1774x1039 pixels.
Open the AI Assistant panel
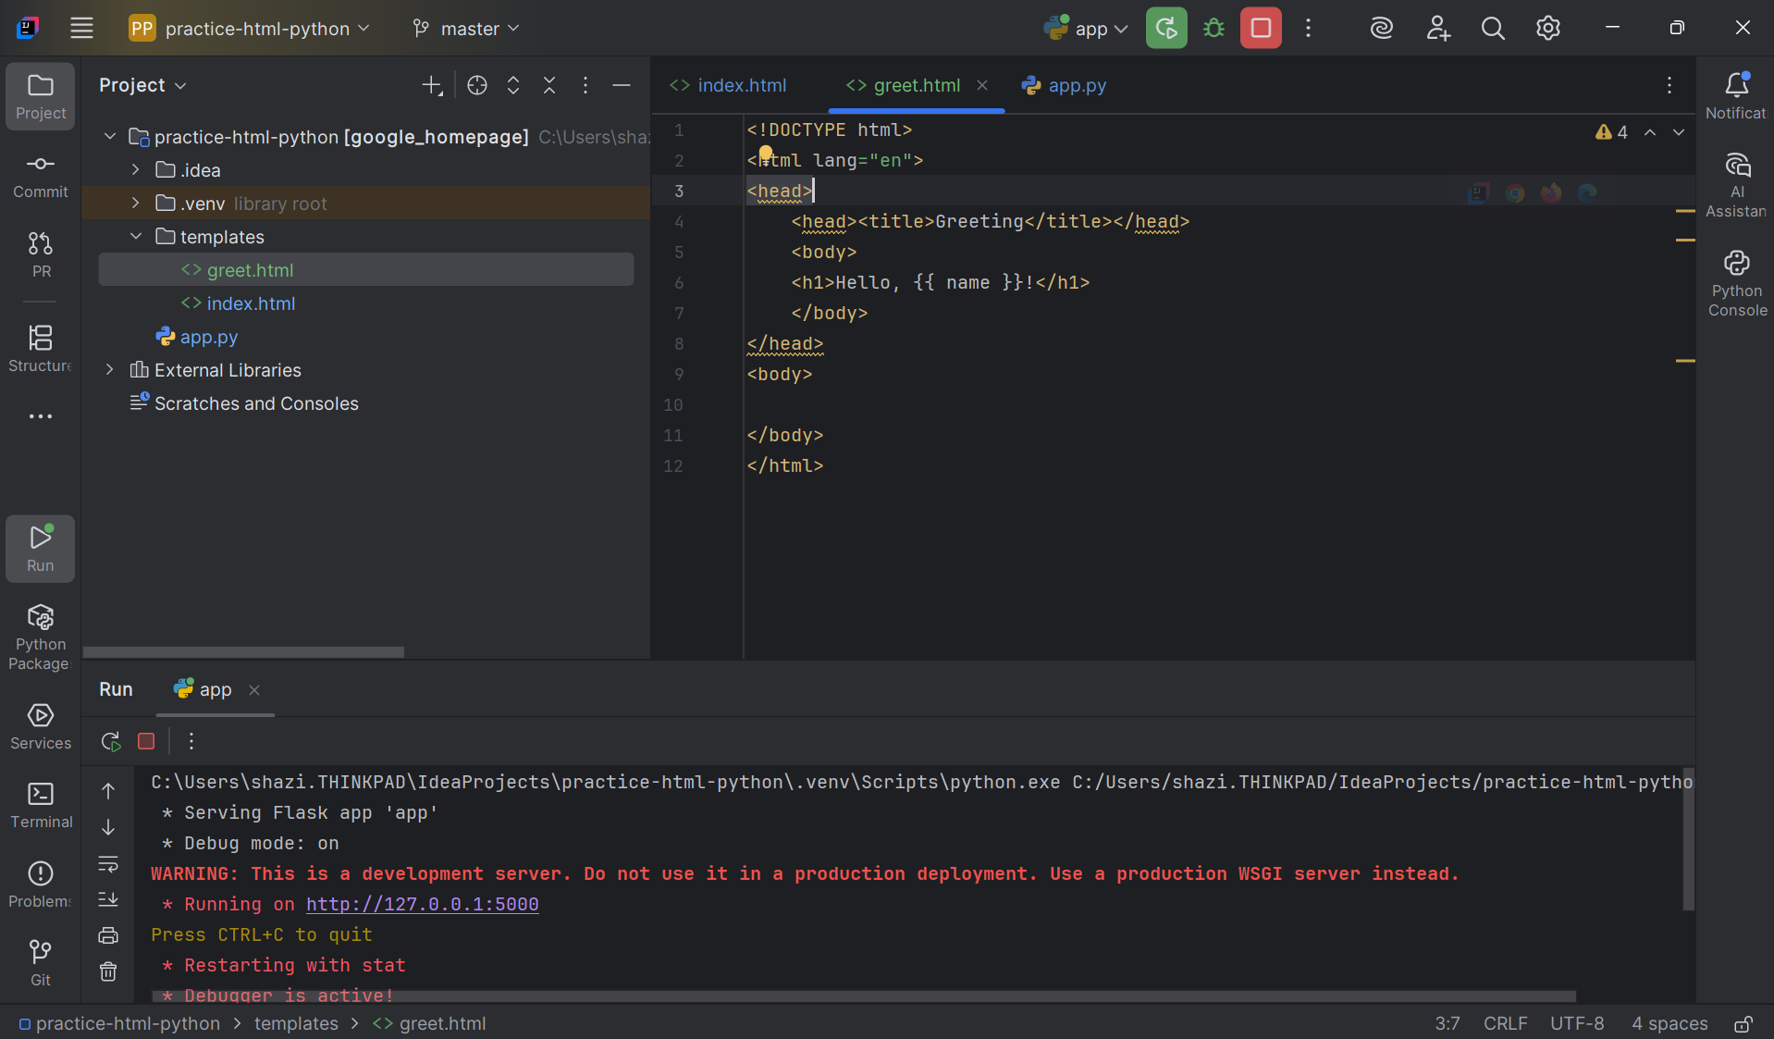[1736, 185]
